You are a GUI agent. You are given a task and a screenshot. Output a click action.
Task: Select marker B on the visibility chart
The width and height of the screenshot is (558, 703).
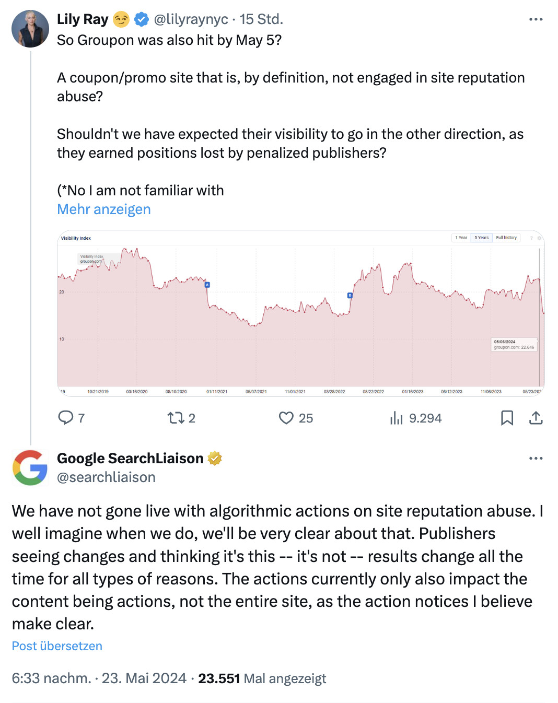349,294
